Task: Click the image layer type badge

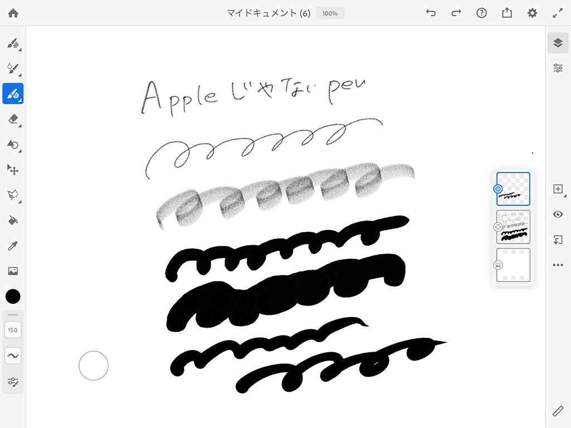Action: 498,265
